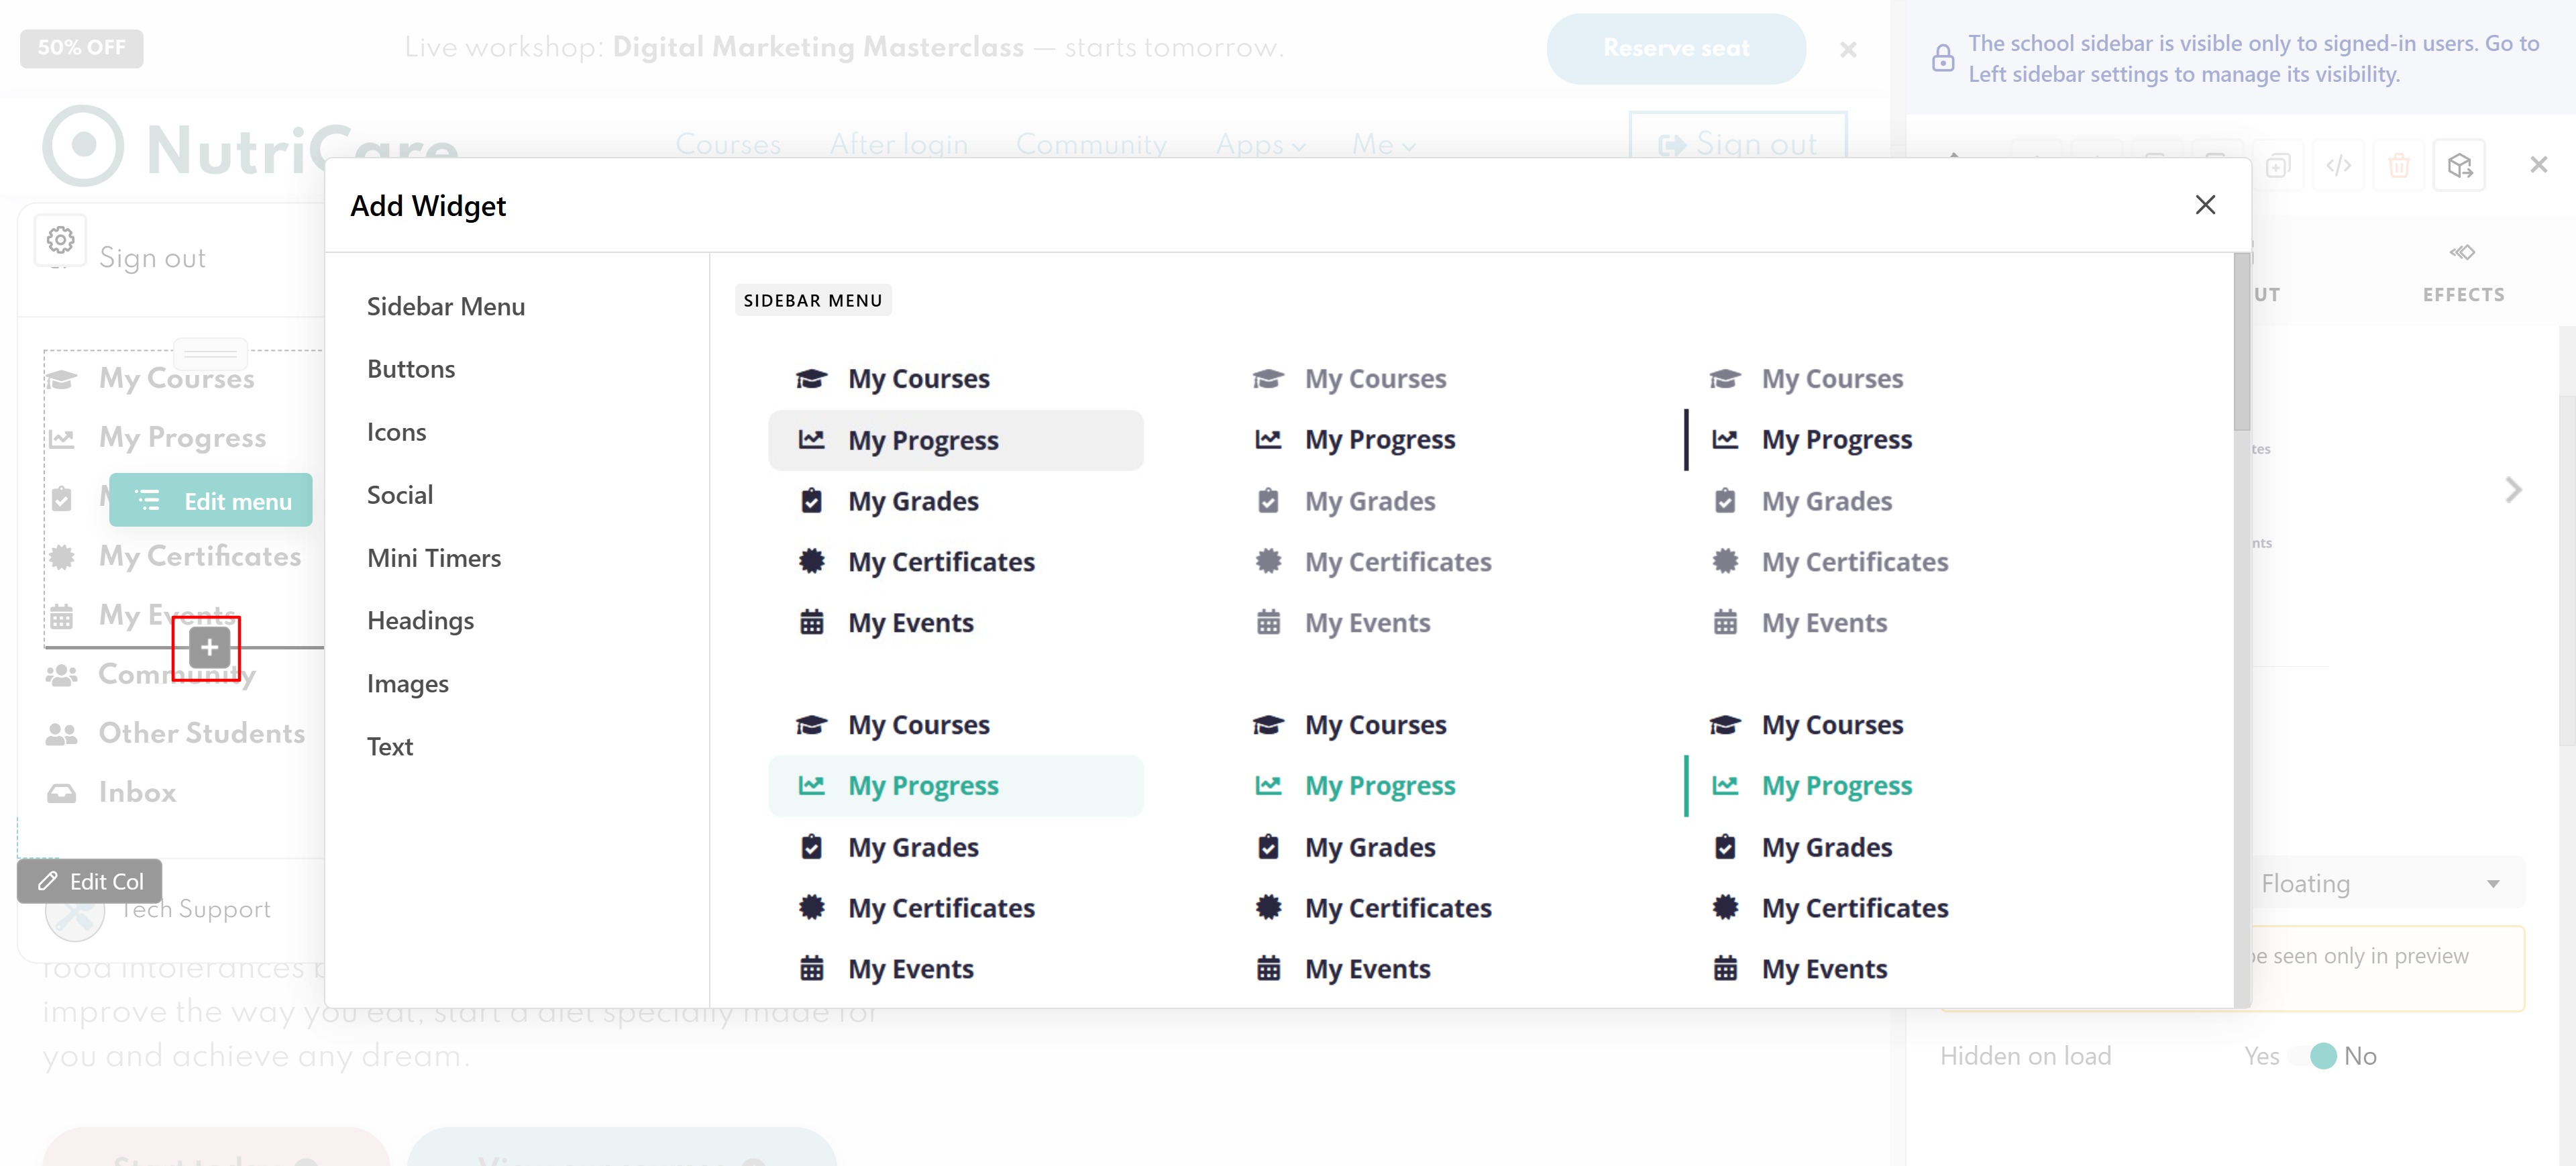The image size is (2576, 1166).
Task: Click the trash delete icon in the top toolbar
Action: (2399, 165)
